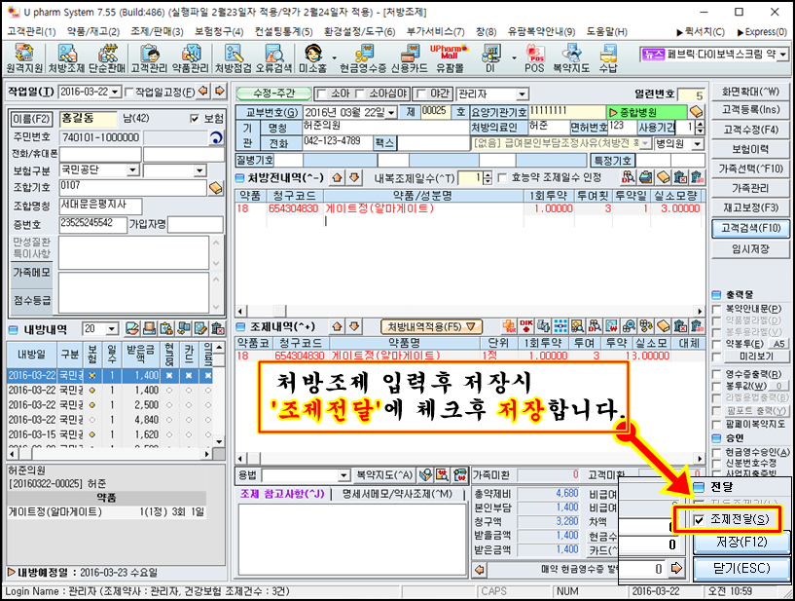Click the 이름 field containing 홍길동
The image size is (795, 601).
[x=88, y=118]
